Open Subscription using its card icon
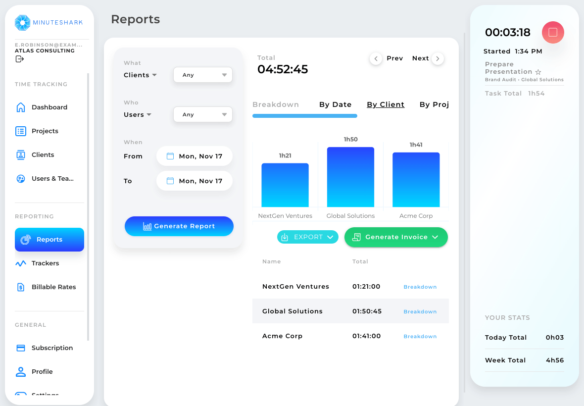 [20, 348]
